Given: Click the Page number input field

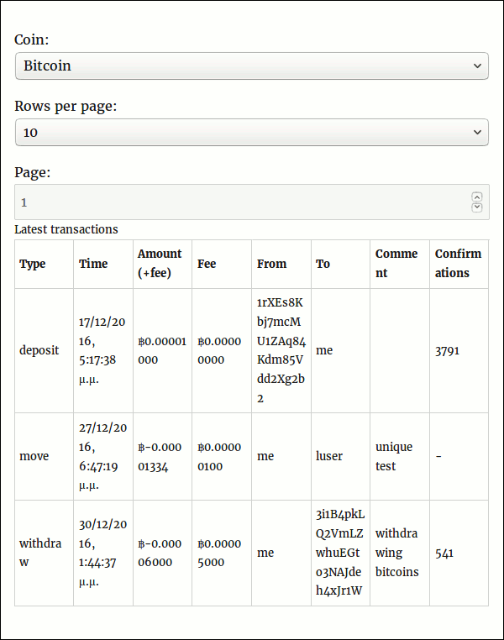Looking at the screenshot, I should tap(244, 202).
